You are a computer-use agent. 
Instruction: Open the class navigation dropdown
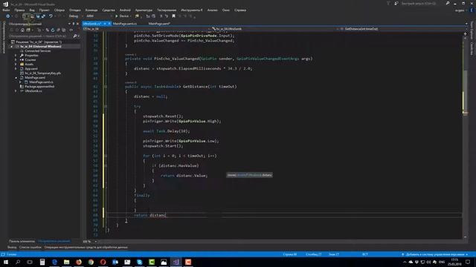click(x=273, y=29)
